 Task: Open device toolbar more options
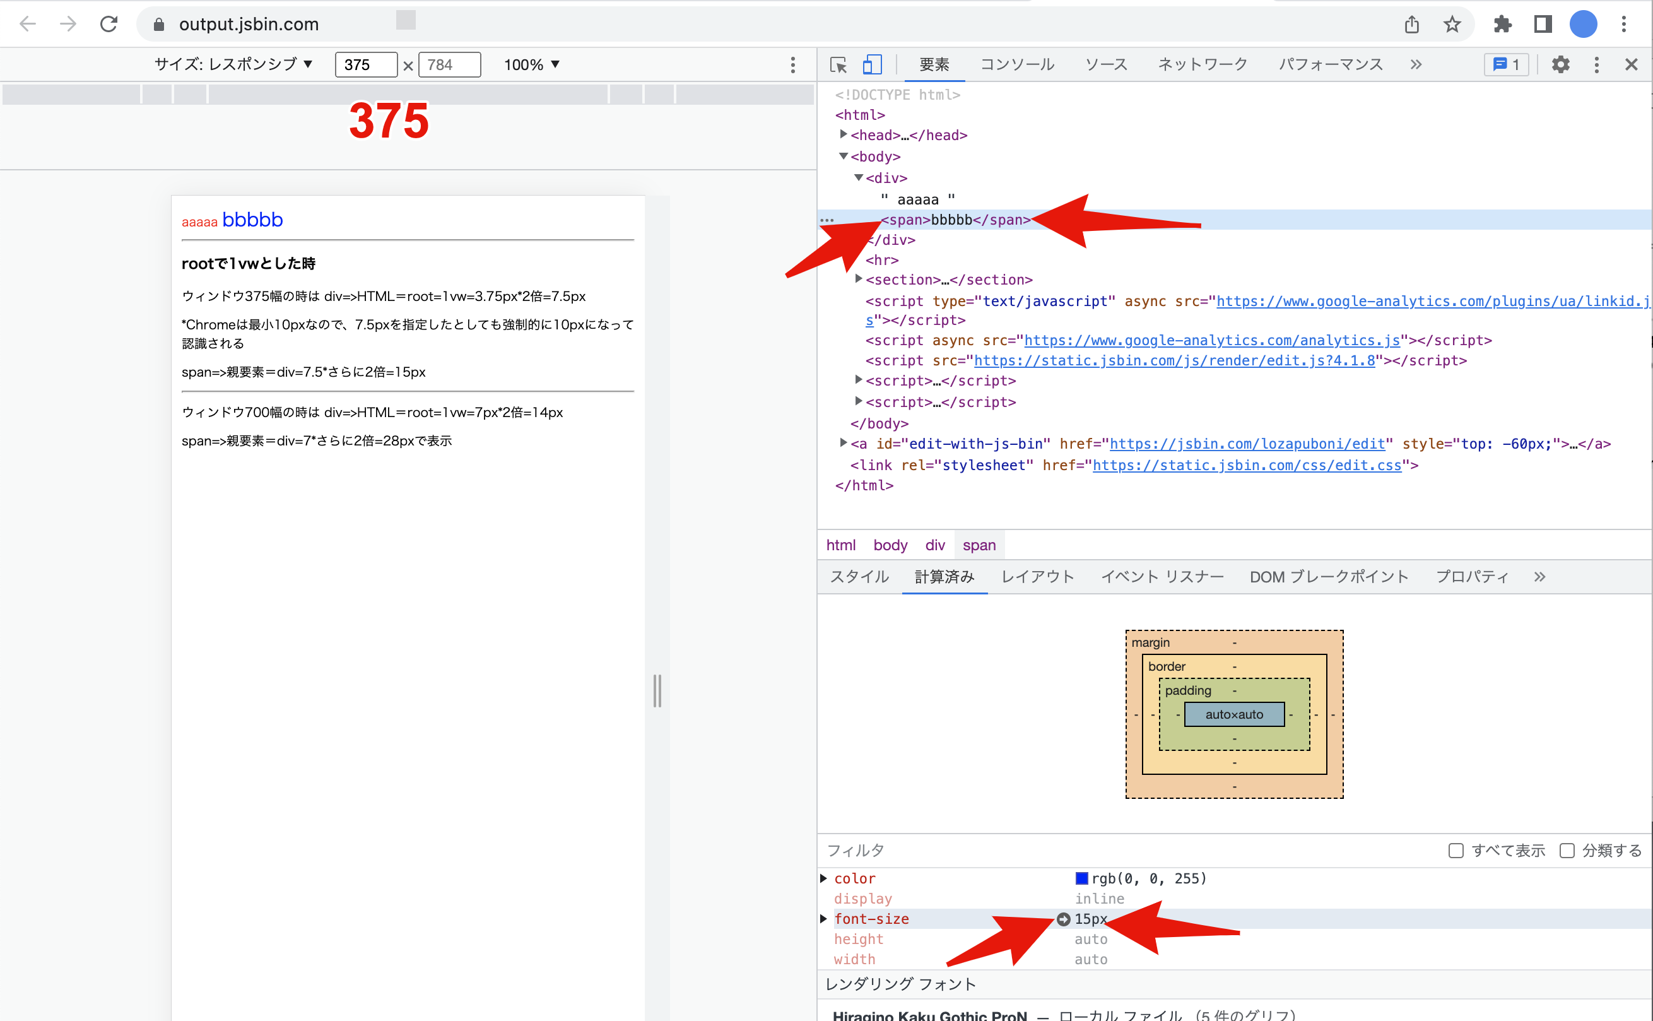tap(792, 65)
